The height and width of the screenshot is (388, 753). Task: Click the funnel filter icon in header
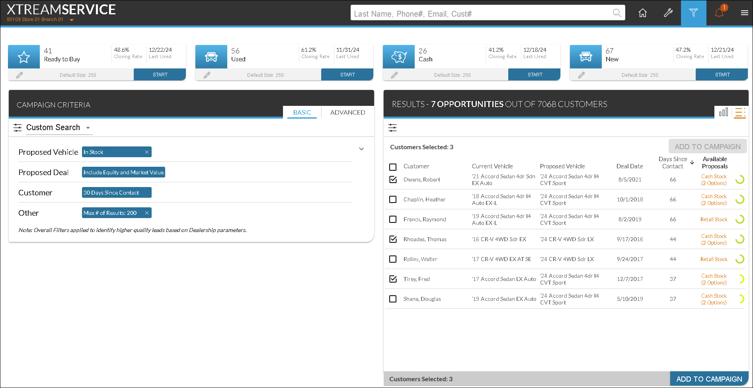click(x=693, y=13)
